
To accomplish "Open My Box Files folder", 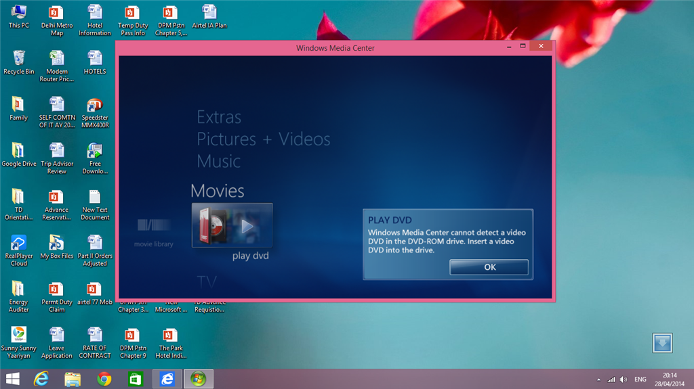I will pyautogui.click(x=57, y=247).
